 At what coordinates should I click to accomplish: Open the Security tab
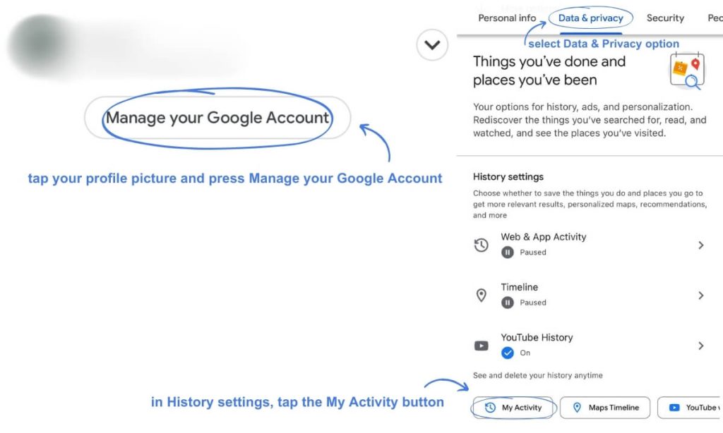[665, 18]
